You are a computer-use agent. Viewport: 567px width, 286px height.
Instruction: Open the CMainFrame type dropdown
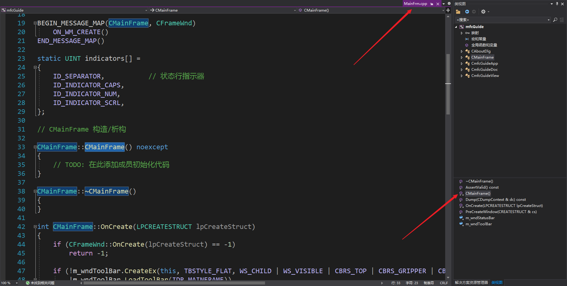click(295, 10)
